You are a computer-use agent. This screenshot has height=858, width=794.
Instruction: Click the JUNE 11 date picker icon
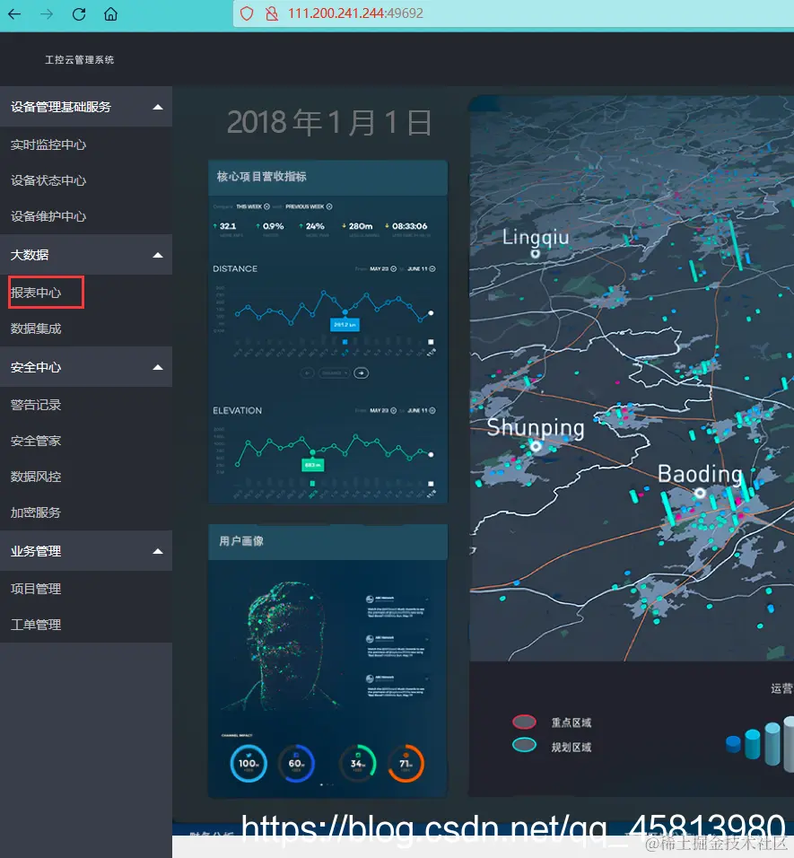(432, 269)
